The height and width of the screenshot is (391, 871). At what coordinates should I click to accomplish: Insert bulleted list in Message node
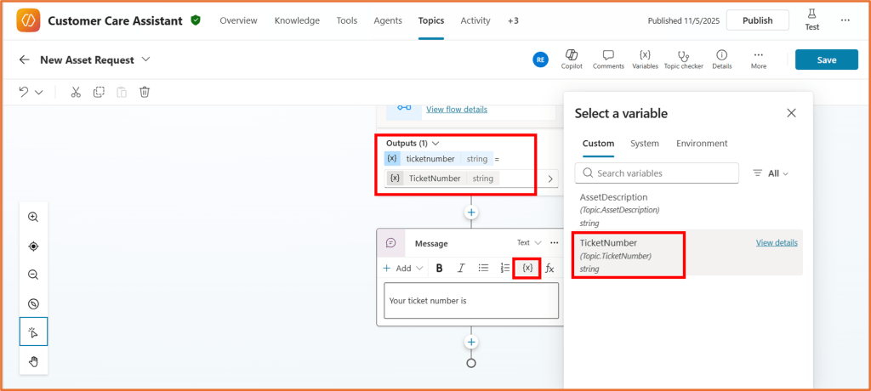[x=483, y=269]
